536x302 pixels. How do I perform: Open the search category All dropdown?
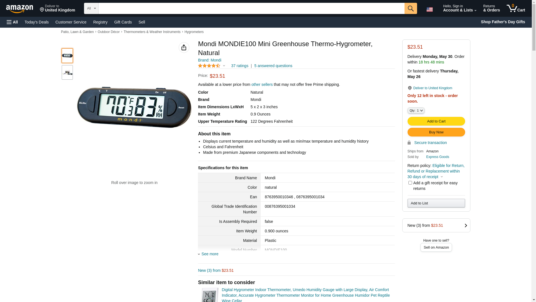[x=91, y=8]
